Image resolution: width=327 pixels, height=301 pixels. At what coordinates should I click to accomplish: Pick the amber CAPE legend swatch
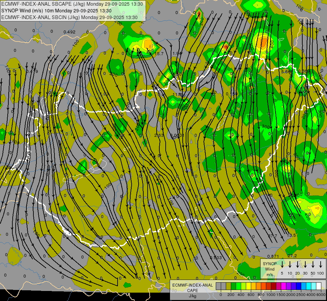(x=254, y=286)
